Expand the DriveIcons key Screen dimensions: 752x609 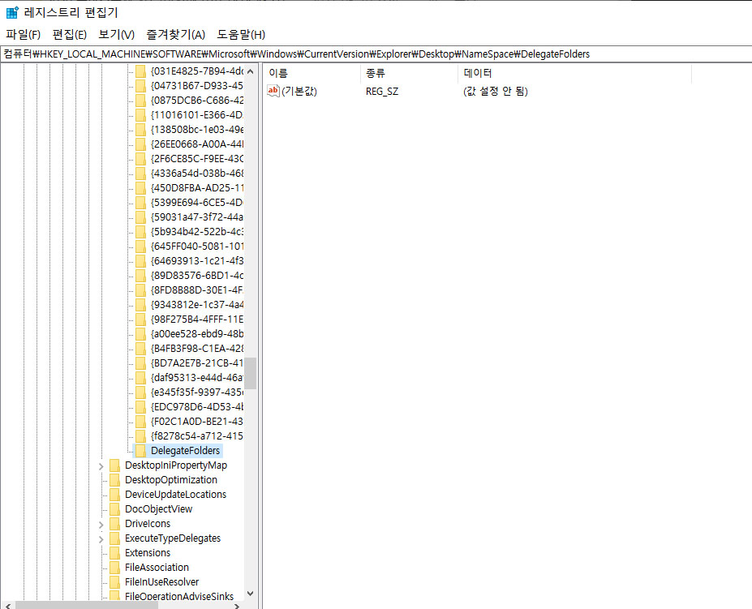click(x=101, y=524)
